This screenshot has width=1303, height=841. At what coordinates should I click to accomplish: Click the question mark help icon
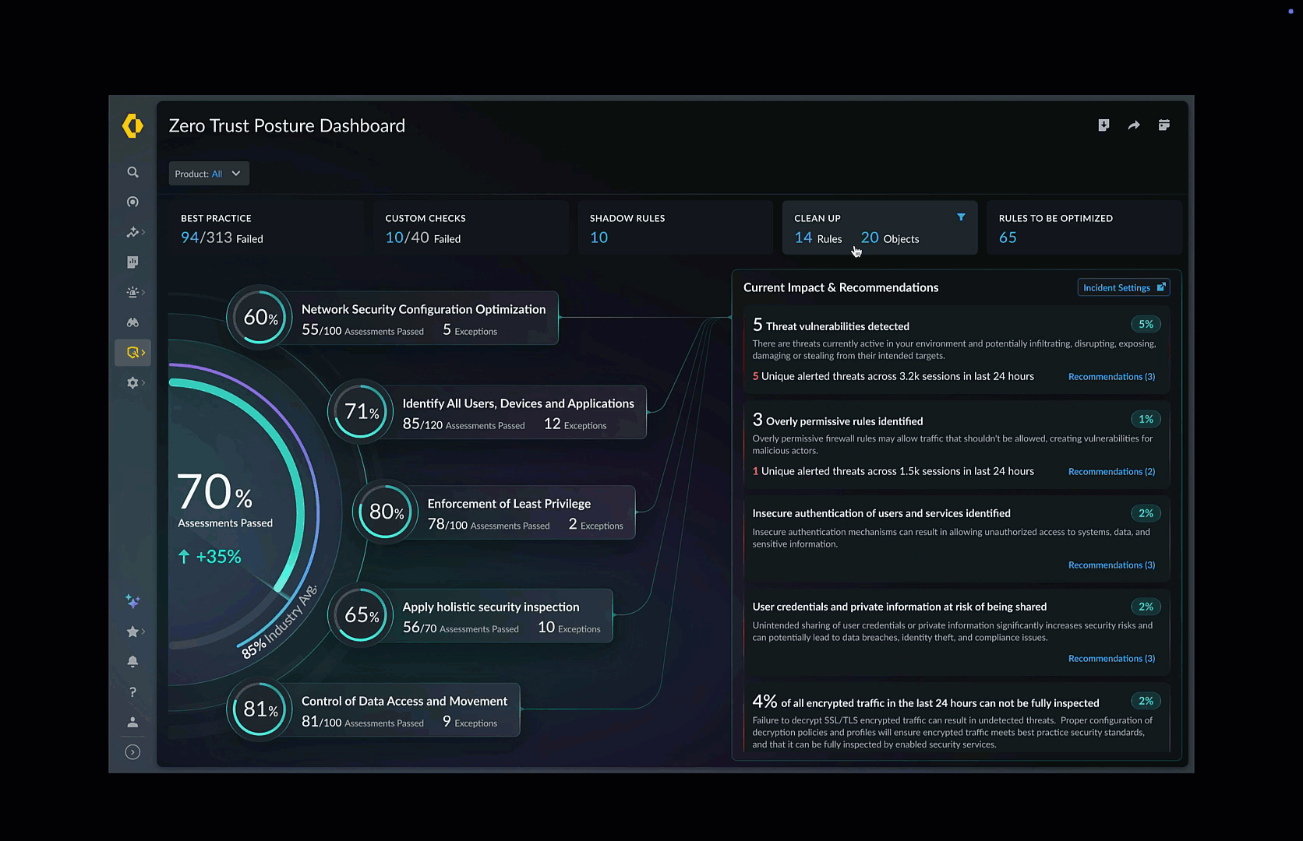[x=132, y=691]
